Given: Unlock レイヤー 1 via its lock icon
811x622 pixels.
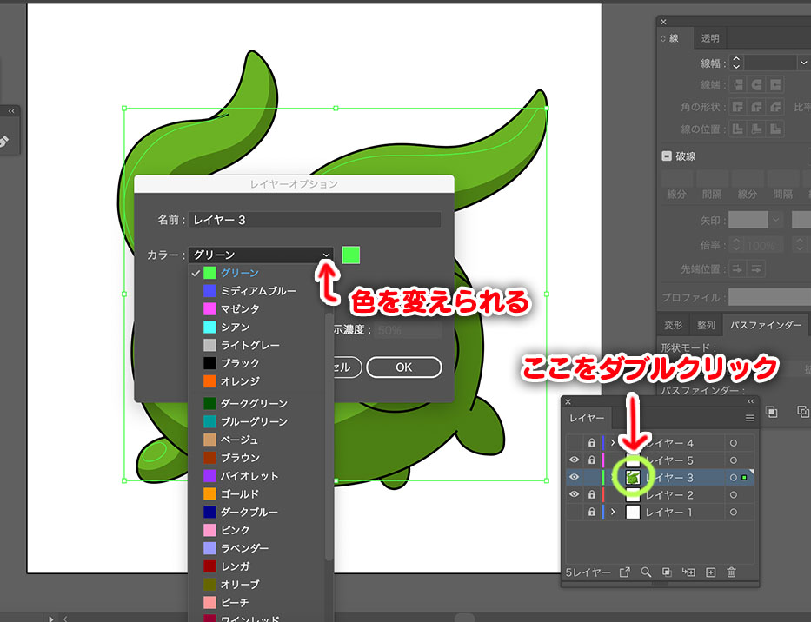Looking at the screenshot, I should (592, 512).
